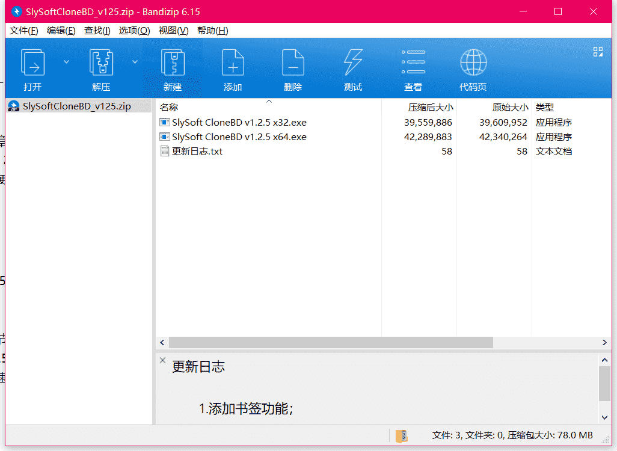Expand the dropdown arrow next to 解压
Image resolution: width=617 pixels, height=451 pixels.
135,62
